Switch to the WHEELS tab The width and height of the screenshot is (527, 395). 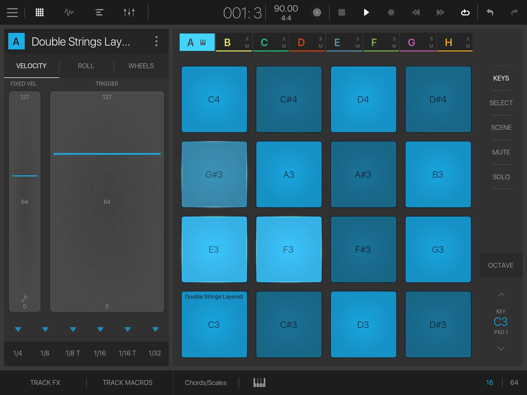[141, 66]
